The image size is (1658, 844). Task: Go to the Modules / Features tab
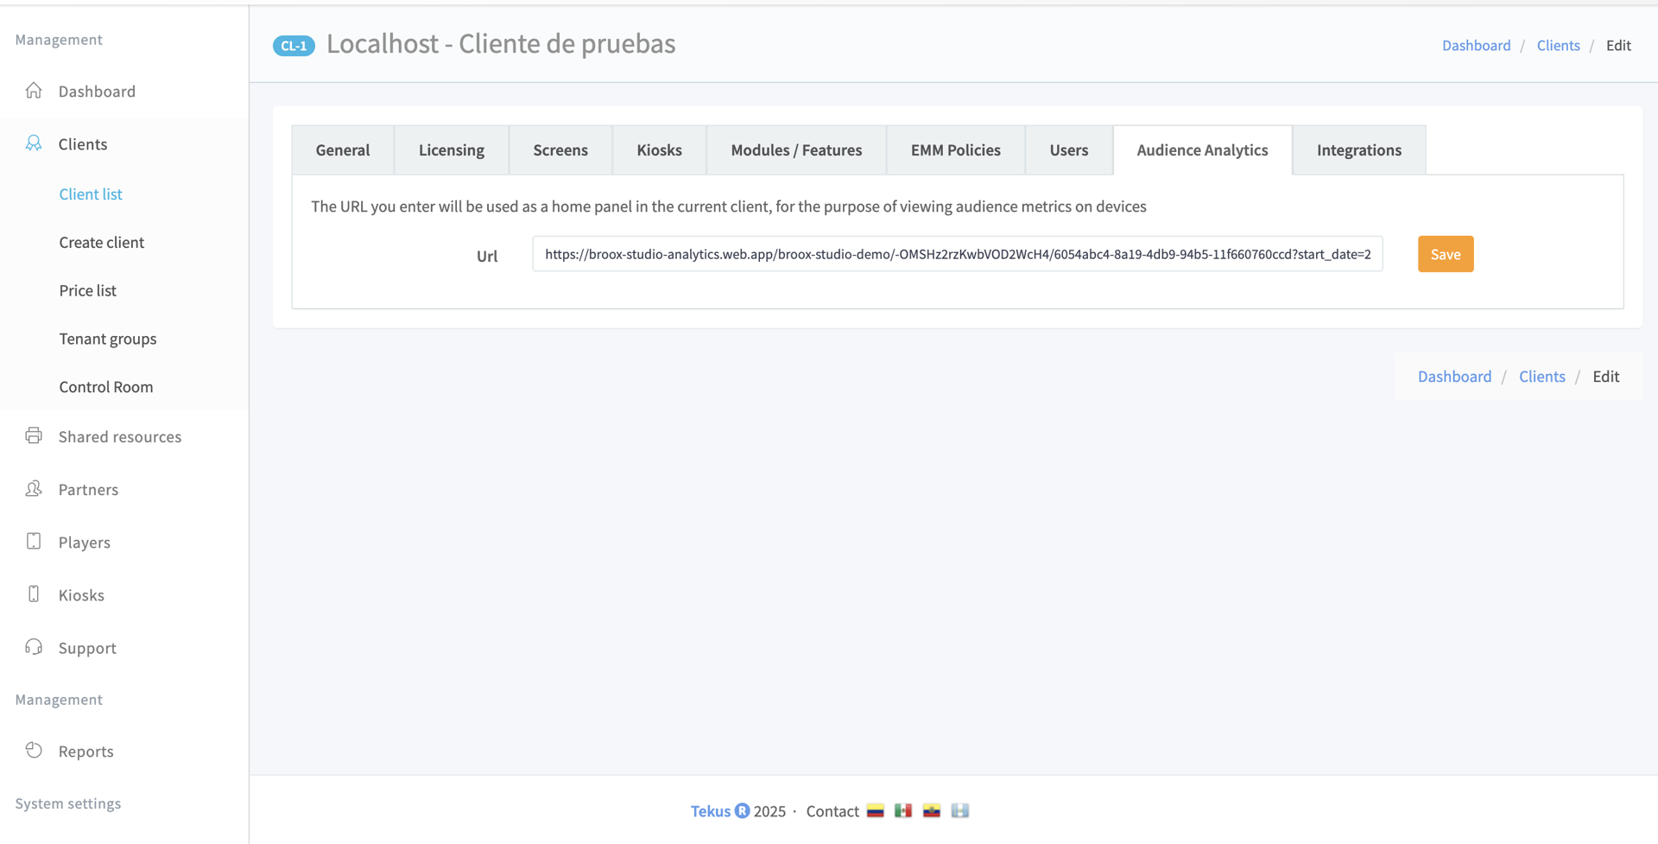[795, 150]
